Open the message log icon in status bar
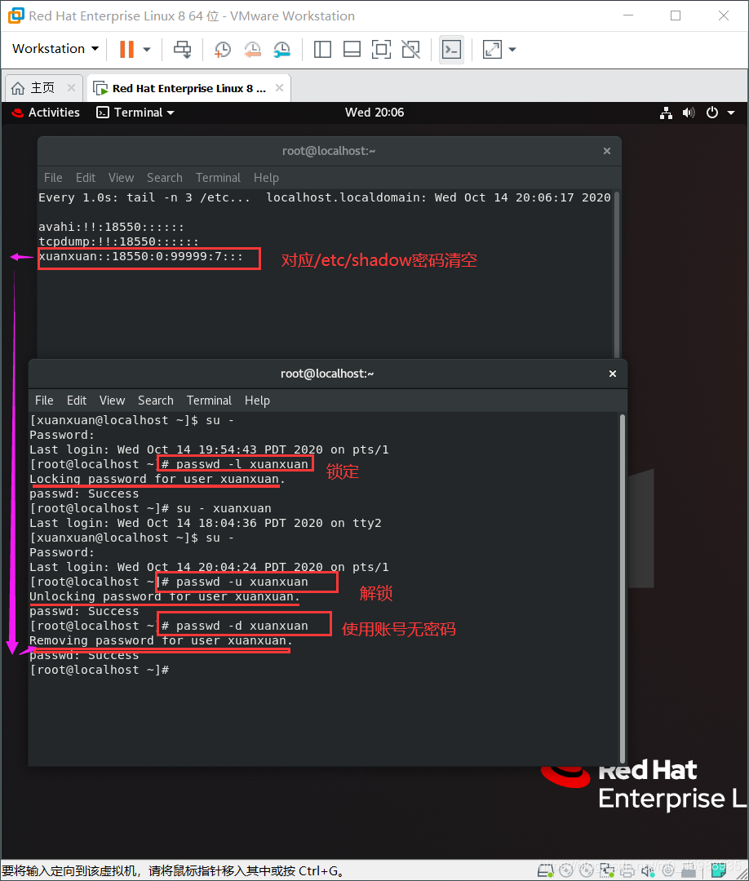The image size is (749, 881). pos(719,870)
